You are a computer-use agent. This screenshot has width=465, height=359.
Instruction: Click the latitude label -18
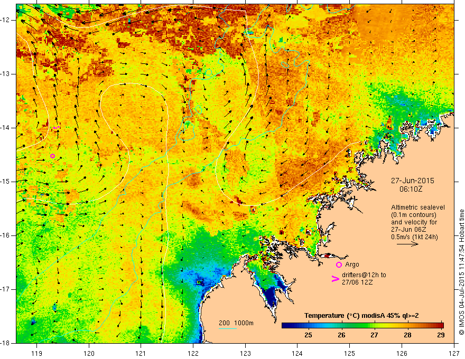point(5,343)
